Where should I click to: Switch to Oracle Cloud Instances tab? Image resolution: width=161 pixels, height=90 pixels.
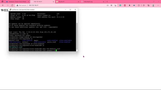point(17,2)
